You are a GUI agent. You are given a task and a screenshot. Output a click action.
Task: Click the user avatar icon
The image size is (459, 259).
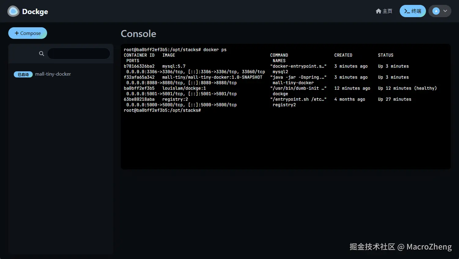436,11
